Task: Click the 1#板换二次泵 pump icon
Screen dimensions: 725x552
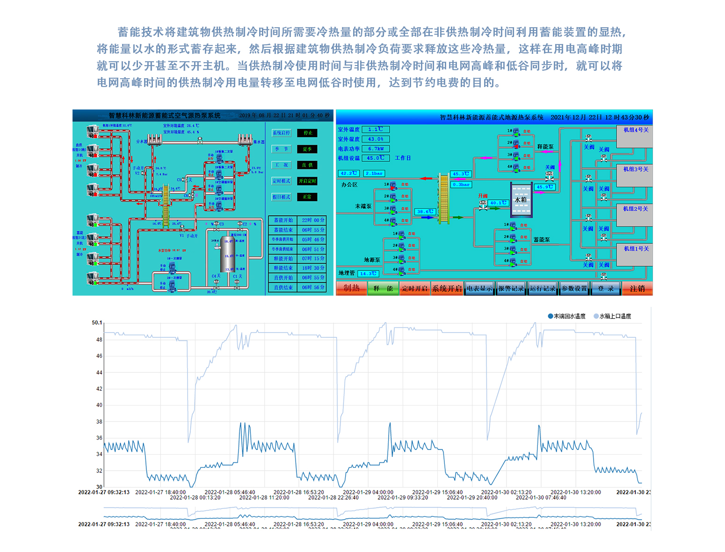Action: tap(219, 158)
